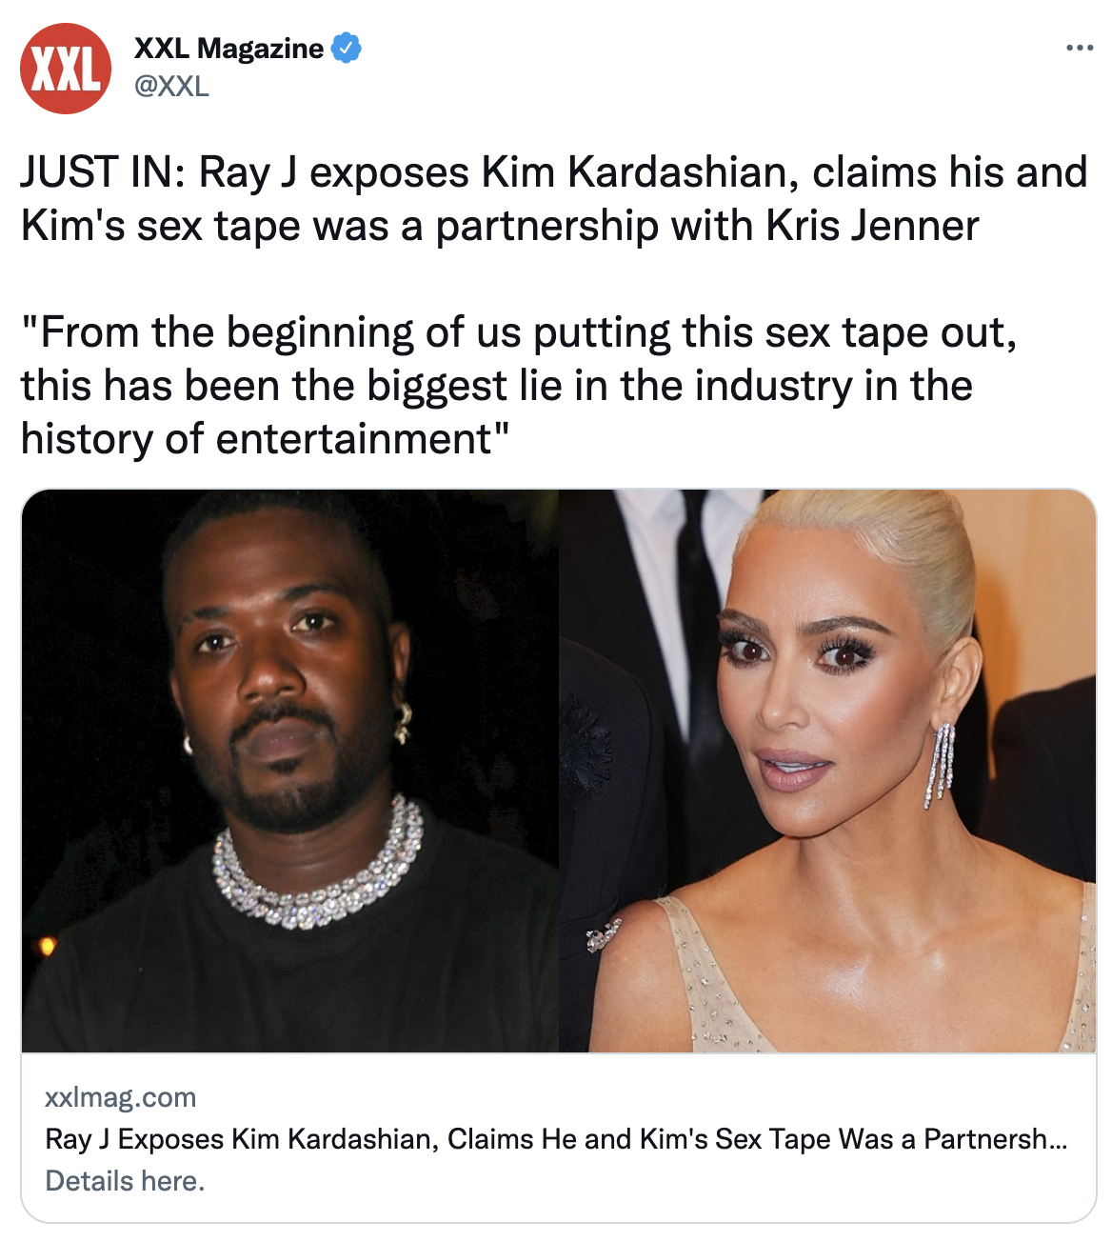Open the right photo of the blonde woman
Screen dimensions: 1112x1242
pos(827,771)
